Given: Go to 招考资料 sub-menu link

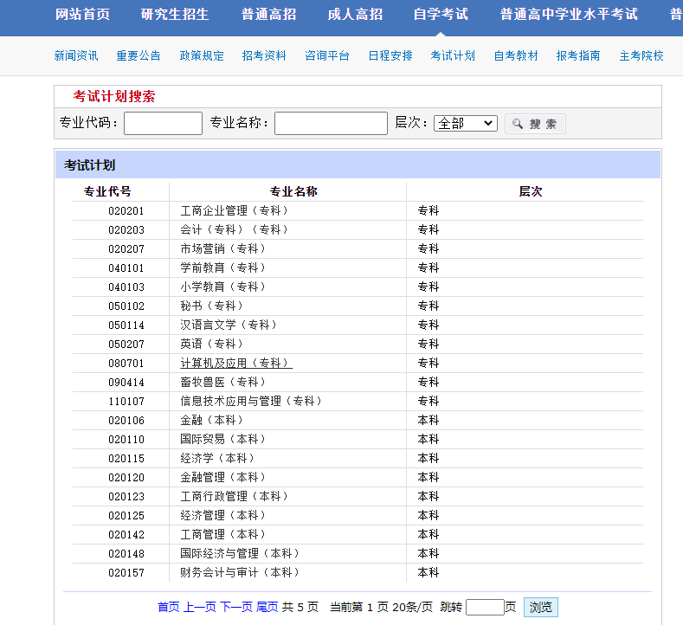Looking at the screenshot, I should click(x=264, y=55).
